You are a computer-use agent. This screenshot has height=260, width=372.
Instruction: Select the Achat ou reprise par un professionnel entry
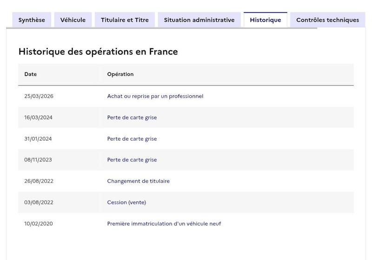point(155,96)
